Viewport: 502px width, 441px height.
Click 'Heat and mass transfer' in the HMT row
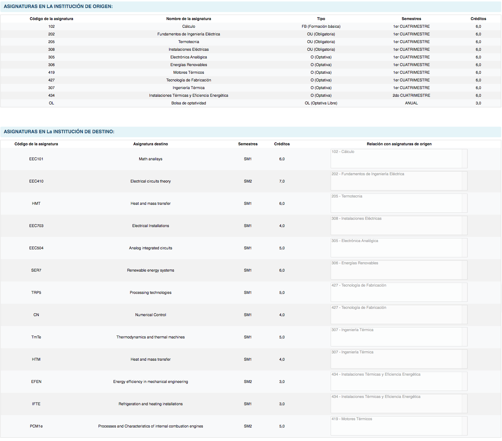coord(151,203)
